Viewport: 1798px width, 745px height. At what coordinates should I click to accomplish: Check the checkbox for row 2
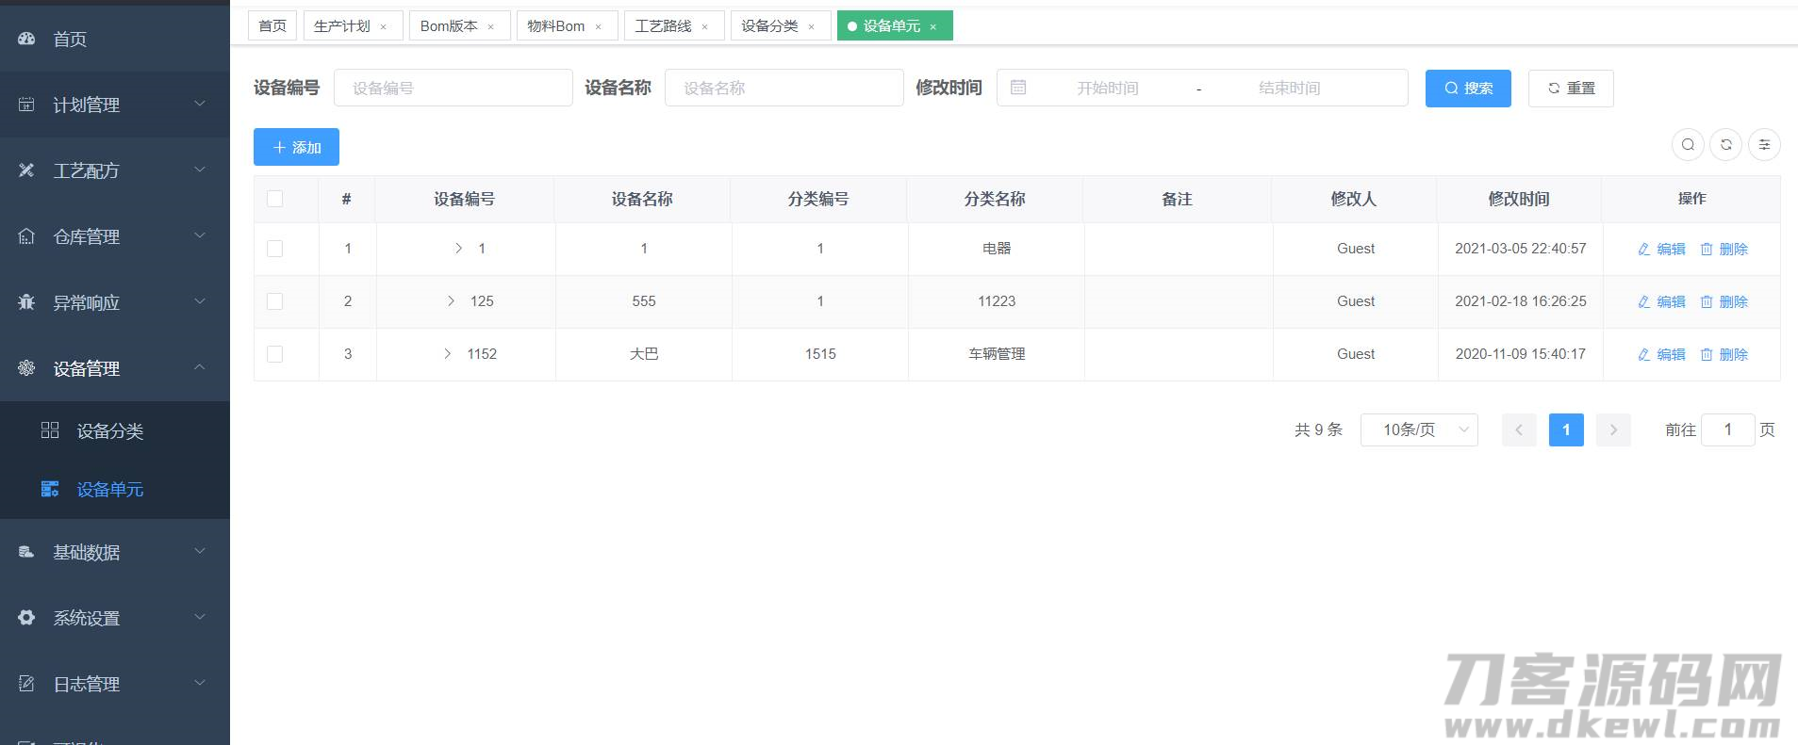(x=275, y=301)
